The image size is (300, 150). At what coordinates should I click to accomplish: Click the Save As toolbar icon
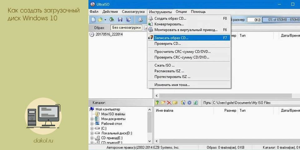pos(128,19)
